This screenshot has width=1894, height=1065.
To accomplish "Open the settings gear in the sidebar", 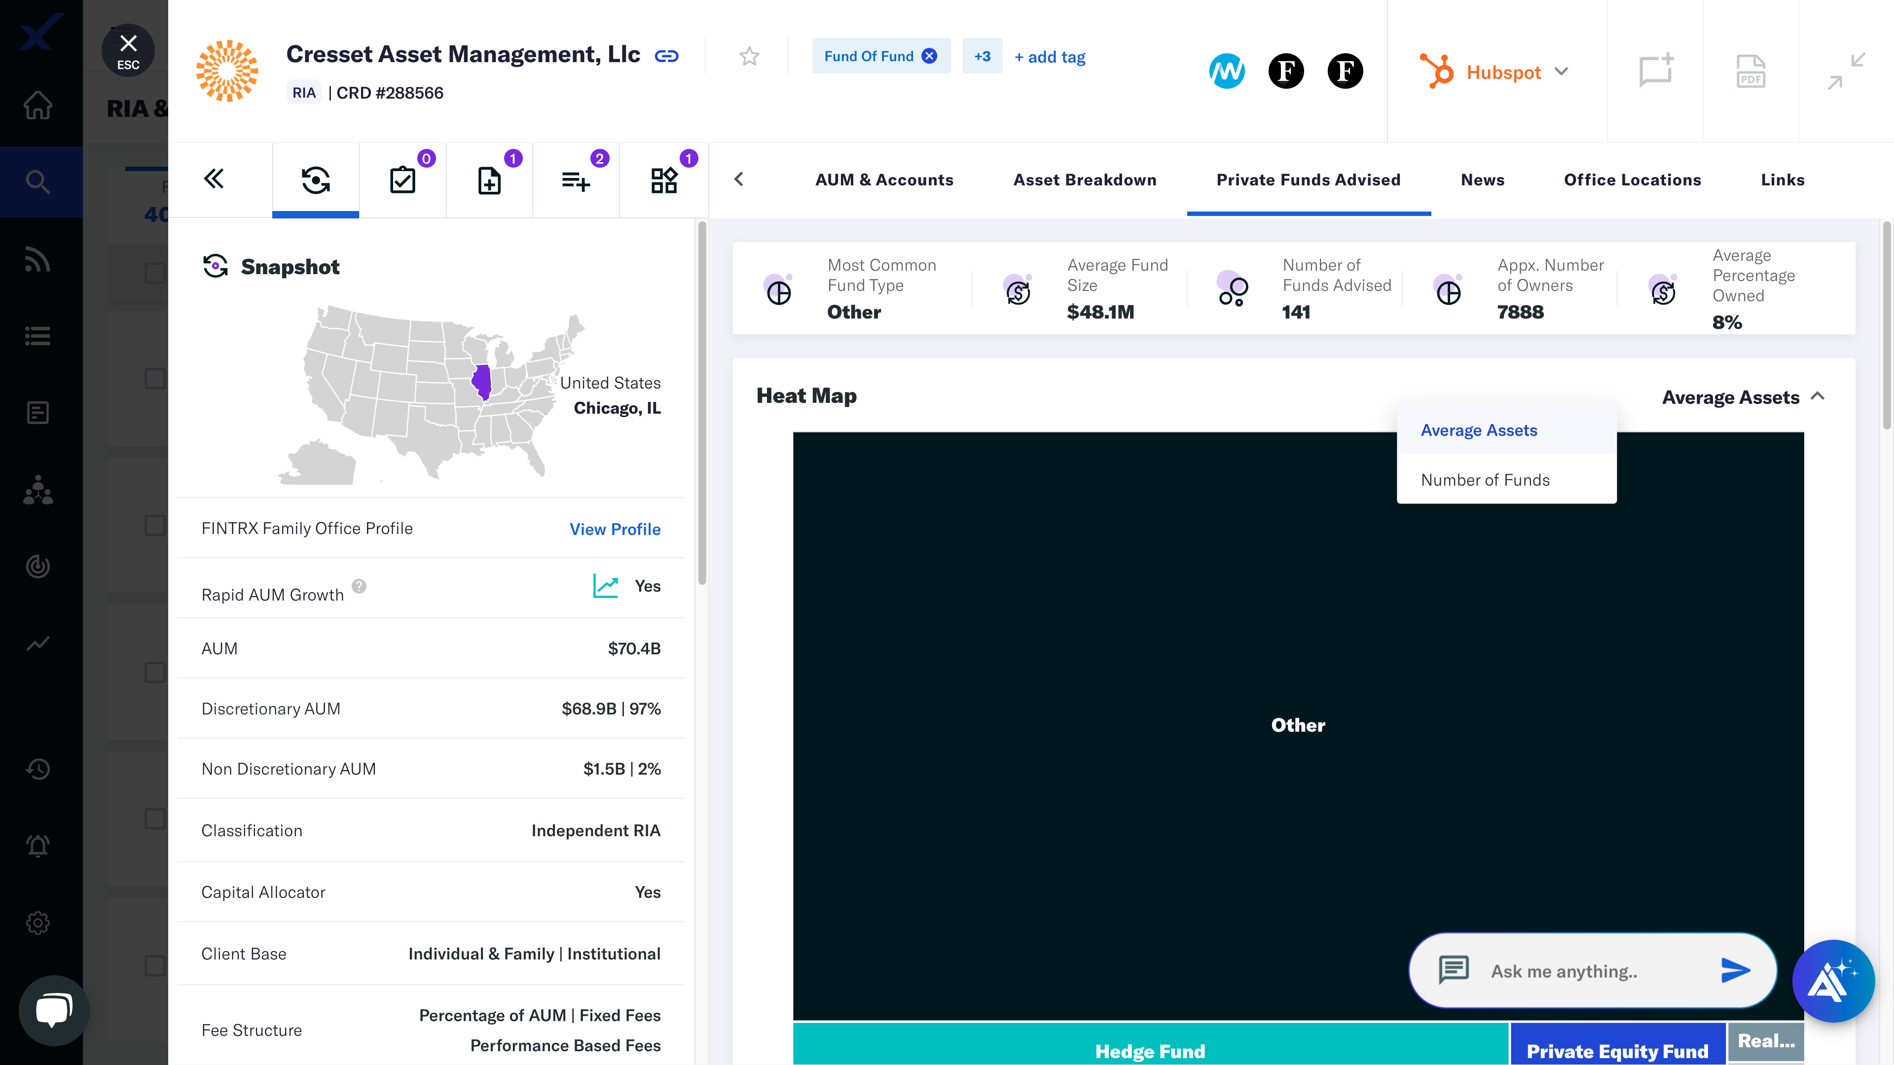I will pyautogui.click(x=37, y=923).
